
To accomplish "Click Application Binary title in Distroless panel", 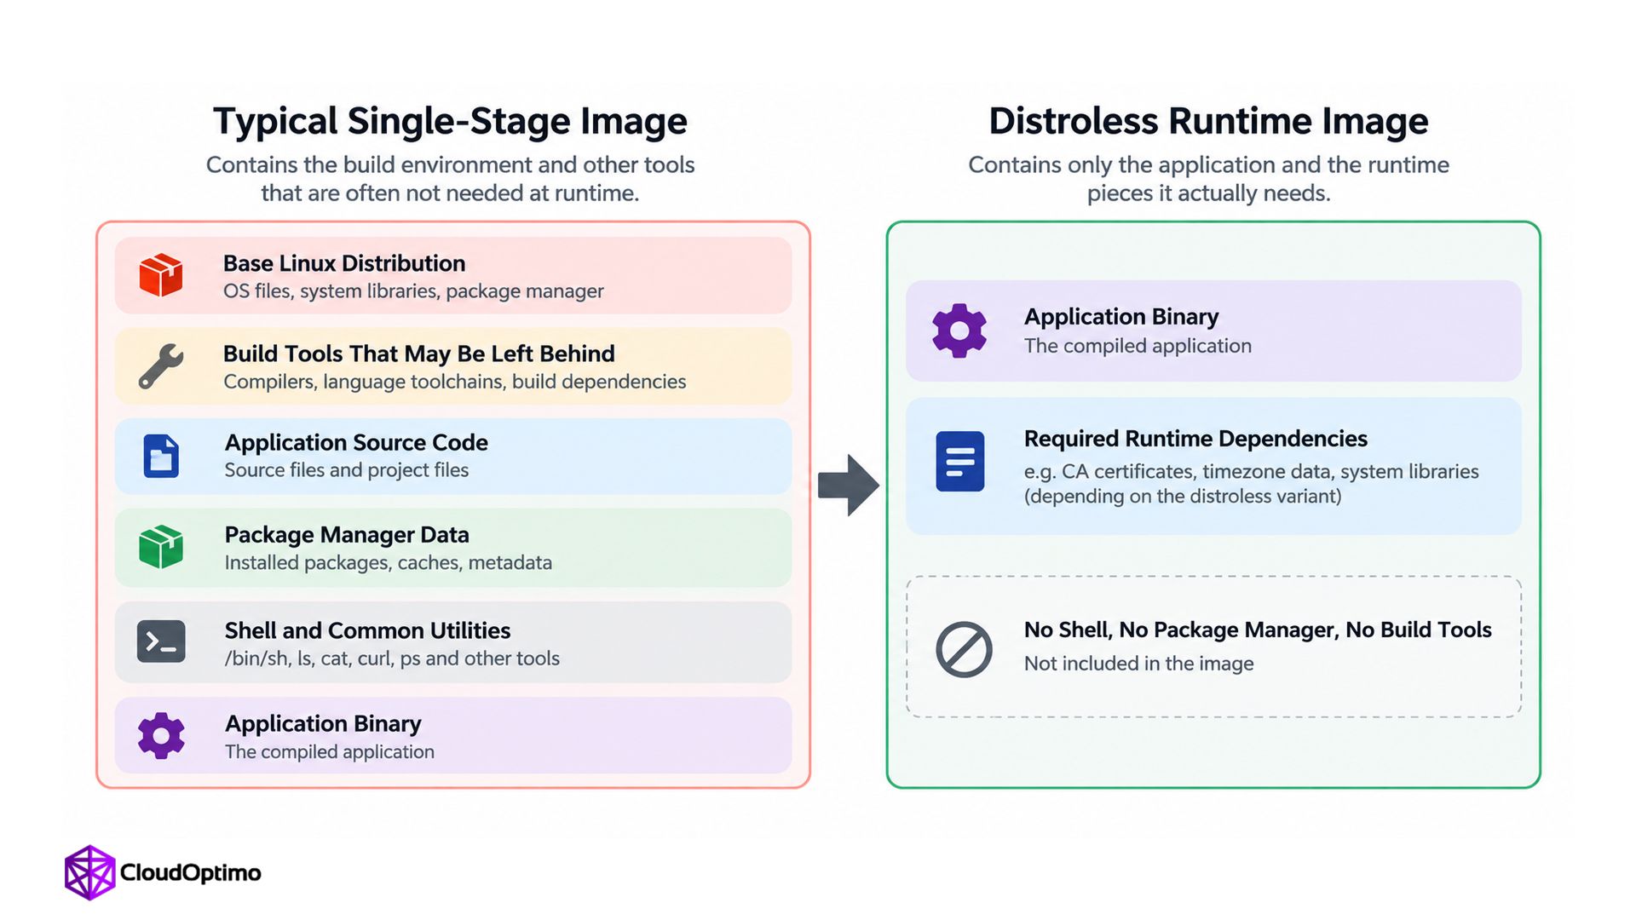I will 1121,317.
